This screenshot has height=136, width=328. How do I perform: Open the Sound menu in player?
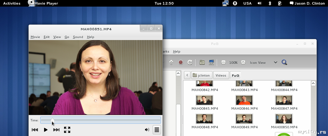click(78, 37)
